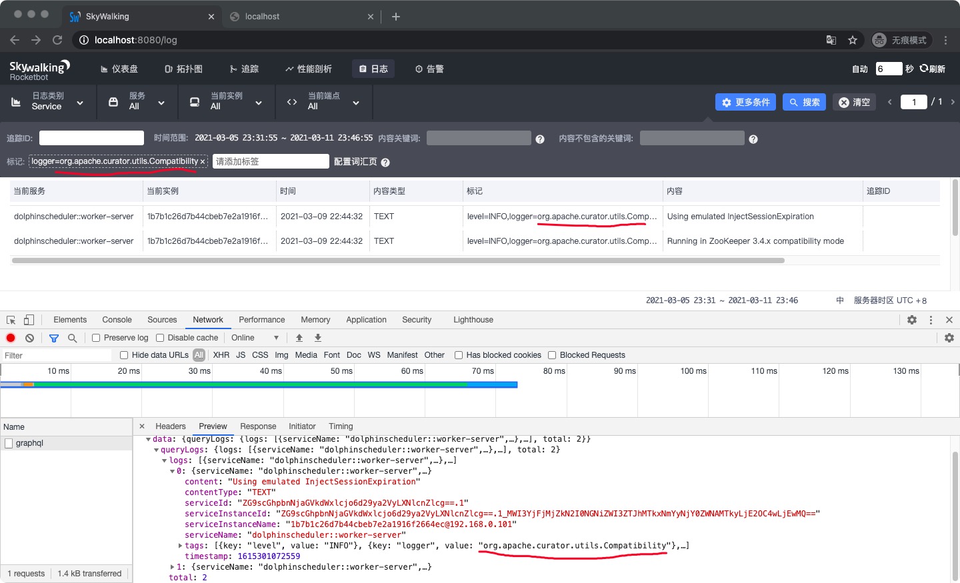Expand log entry 1 node
960x583 pixels.
172,568
